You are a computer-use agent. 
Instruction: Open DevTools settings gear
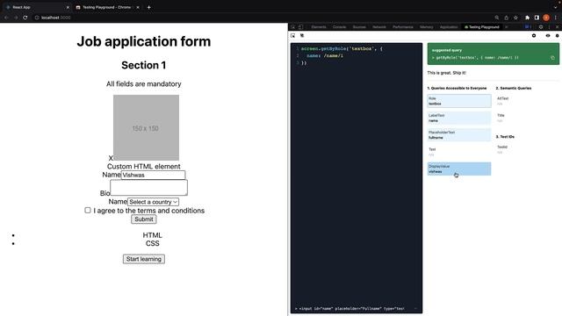pyautogui.click(x=541, y=27)
